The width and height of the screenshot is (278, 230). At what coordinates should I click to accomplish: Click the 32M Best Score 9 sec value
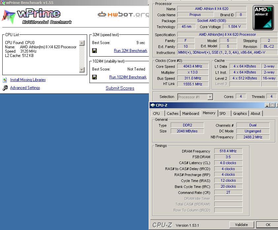click(141, 43)
